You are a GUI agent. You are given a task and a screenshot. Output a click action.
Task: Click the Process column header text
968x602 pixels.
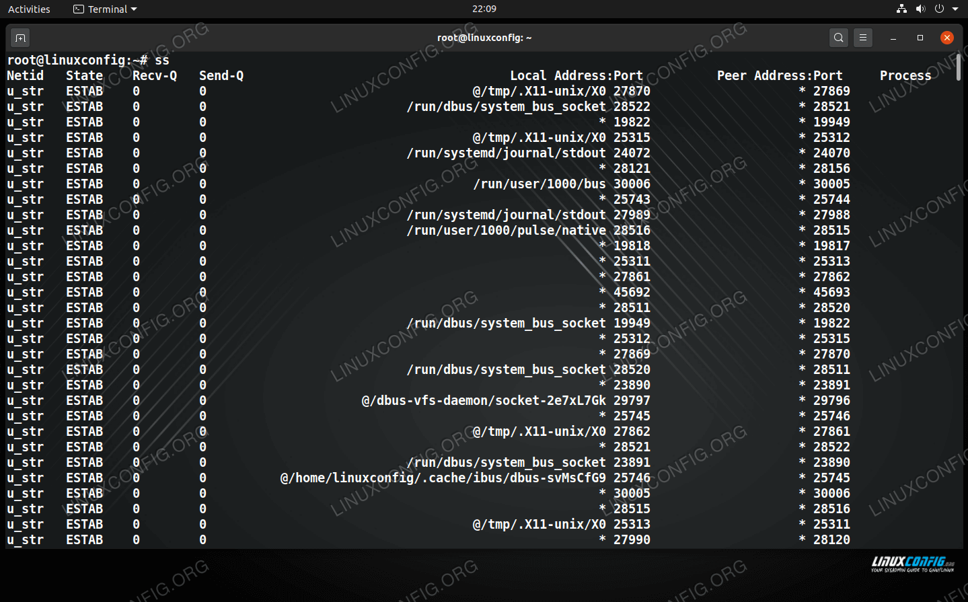905,75
